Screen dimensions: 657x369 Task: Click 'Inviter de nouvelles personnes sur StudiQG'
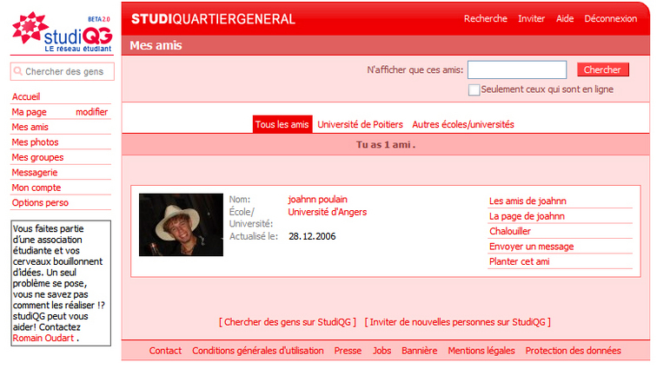(457, 322)
